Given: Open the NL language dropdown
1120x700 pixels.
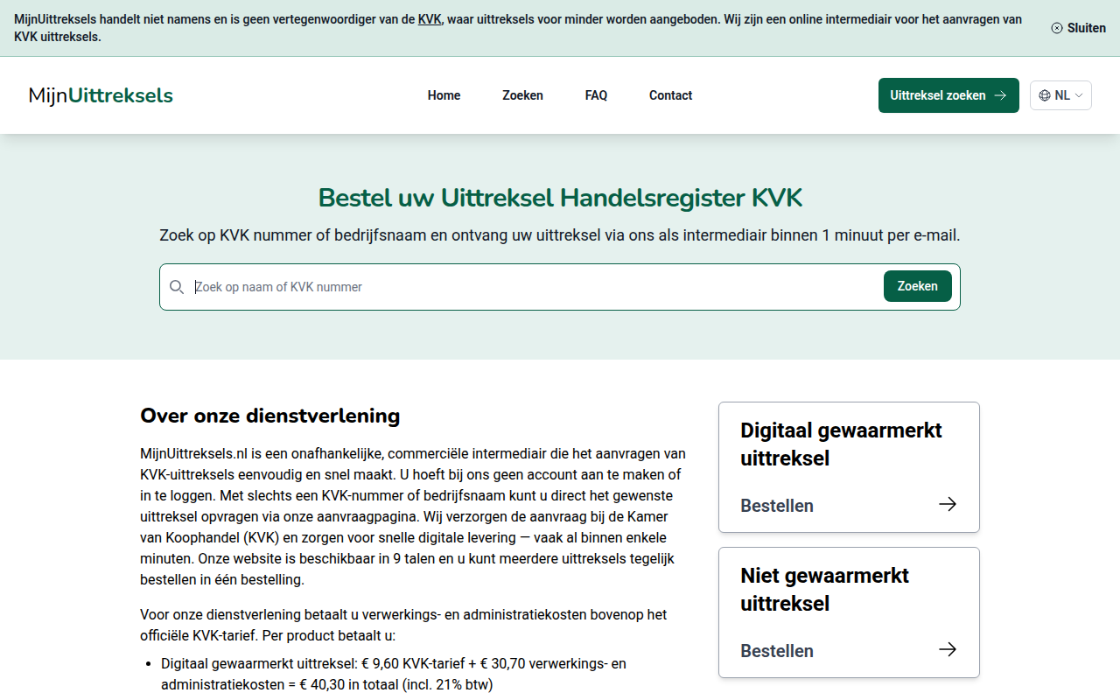Looking at the screenshot, I should coord(1060,95).
